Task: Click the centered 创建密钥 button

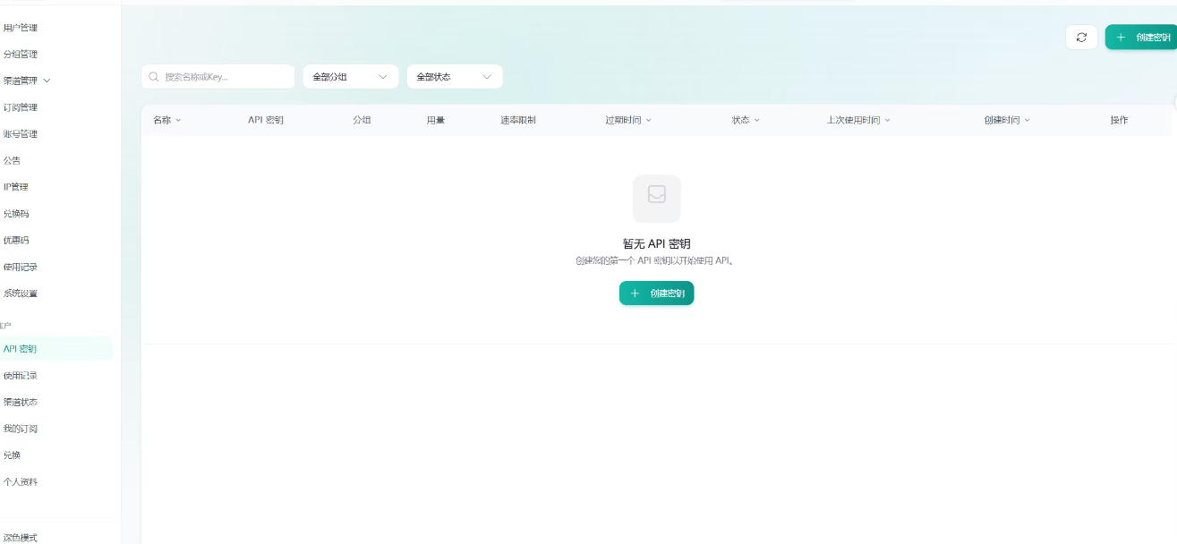Action: pyautogui.click(x=656, y=293)
